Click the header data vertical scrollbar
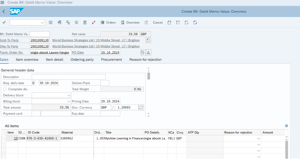 tap(149, 76)
